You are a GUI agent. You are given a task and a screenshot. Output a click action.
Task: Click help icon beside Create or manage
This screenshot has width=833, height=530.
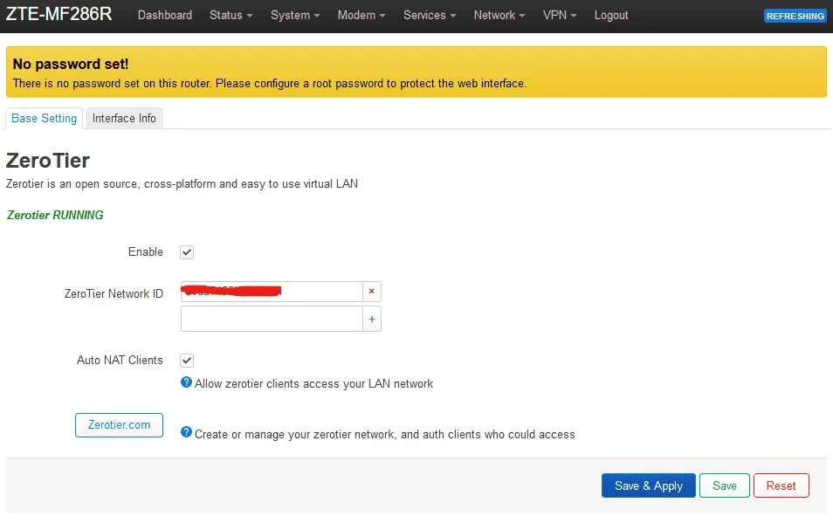coord(186,432)
